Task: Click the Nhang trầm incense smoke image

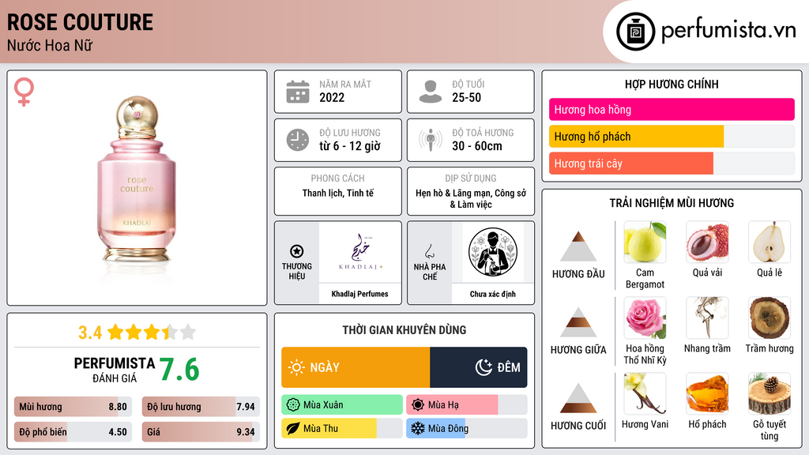Action: tap(707, 318)
